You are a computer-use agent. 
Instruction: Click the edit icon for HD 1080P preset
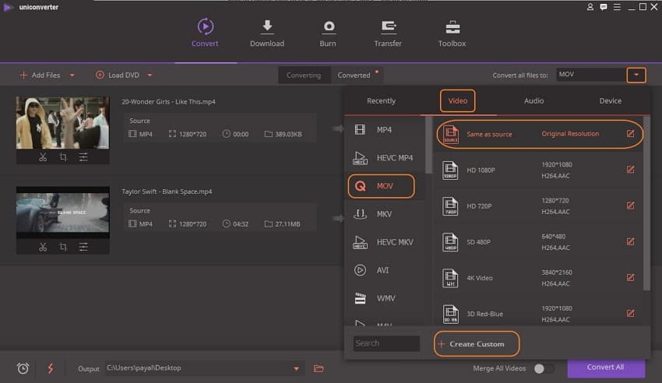[631, 170]
